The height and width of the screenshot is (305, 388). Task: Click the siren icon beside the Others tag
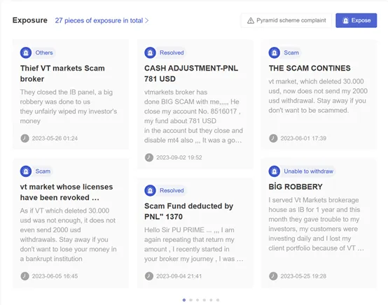pos(26,52)
